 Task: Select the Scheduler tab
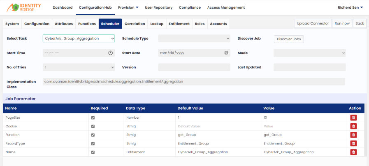pyautogui.click(x=110, y=24)
